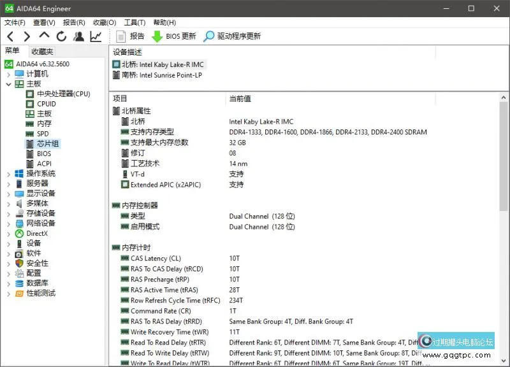The height and width of the screenshot is (367, 510).
Task: Expand the 操作系统 tree node
Action: click(x=8, y=174)
